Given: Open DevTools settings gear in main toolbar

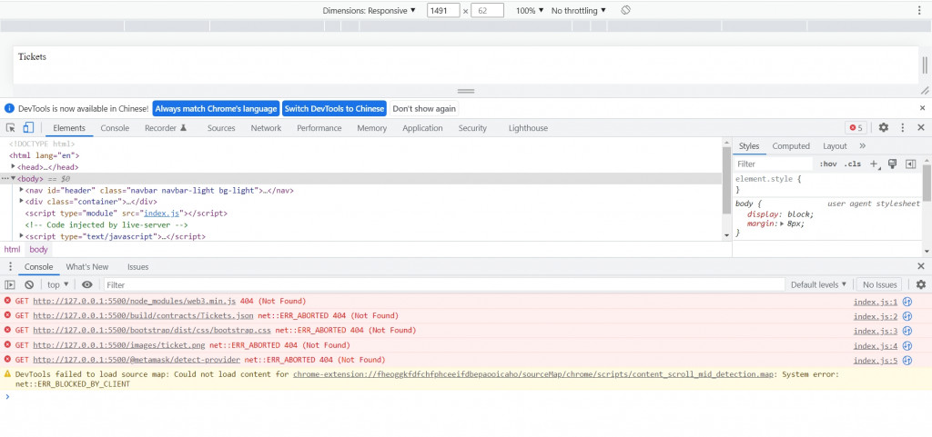Looking at the screenshot, I should click(884, 127).
